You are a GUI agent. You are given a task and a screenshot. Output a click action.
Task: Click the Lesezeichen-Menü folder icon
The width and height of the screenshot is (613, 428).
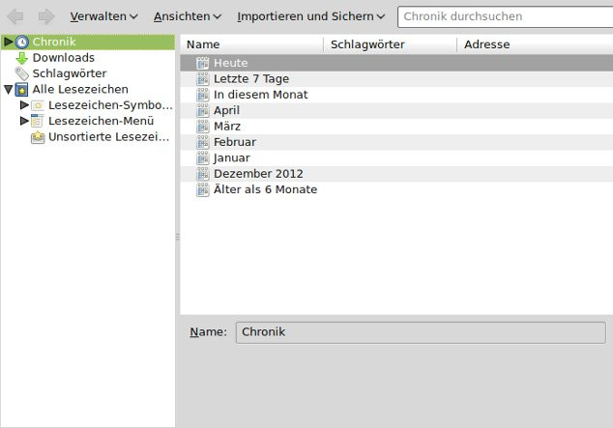(x=38, y=121)
